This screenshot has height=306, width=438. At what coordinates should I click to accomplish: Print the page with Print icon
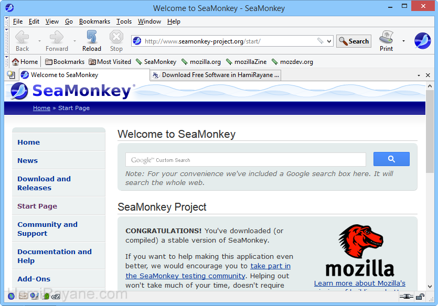click(386, 37)
